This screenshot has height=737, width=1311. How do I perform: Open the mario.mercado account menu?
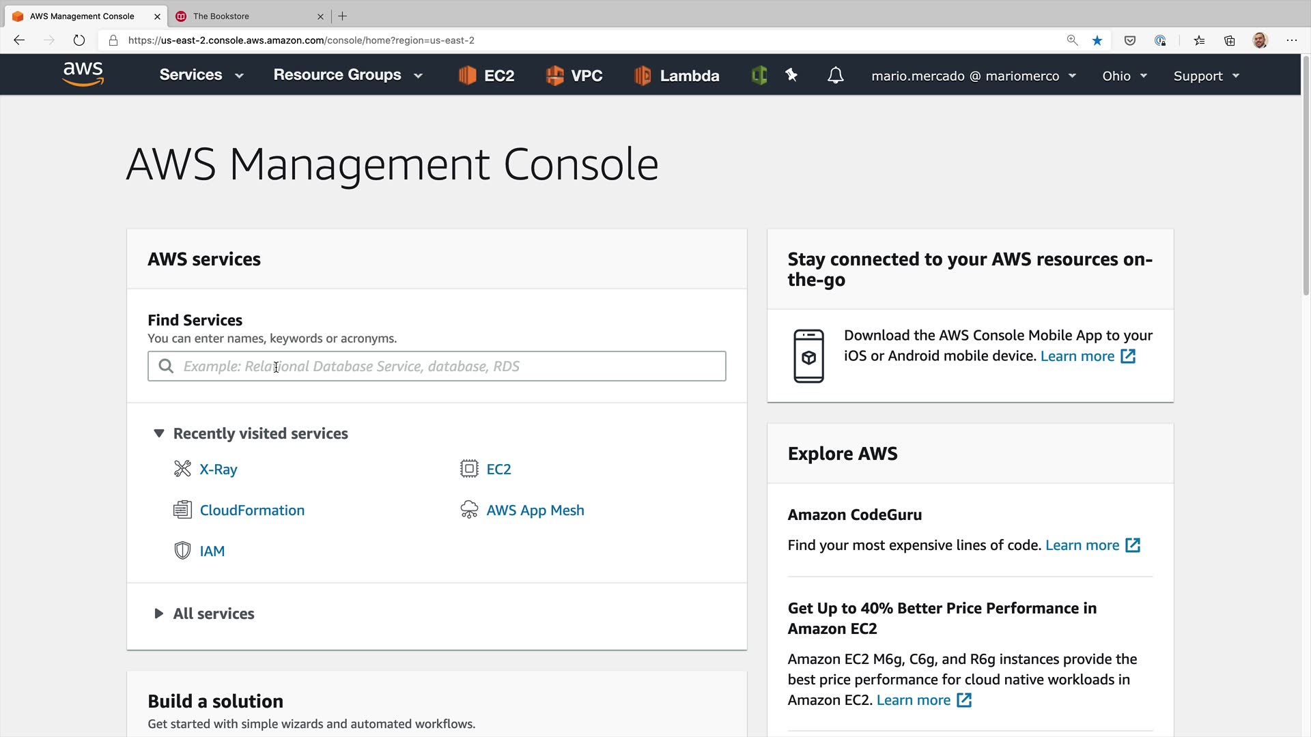coord(973,76)
